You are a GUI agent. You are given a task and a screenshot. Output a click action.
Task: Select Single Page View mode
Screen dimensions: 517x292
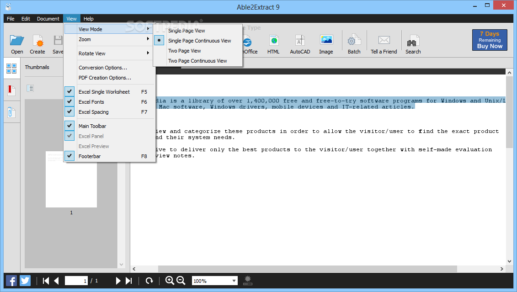coord(198,31)
